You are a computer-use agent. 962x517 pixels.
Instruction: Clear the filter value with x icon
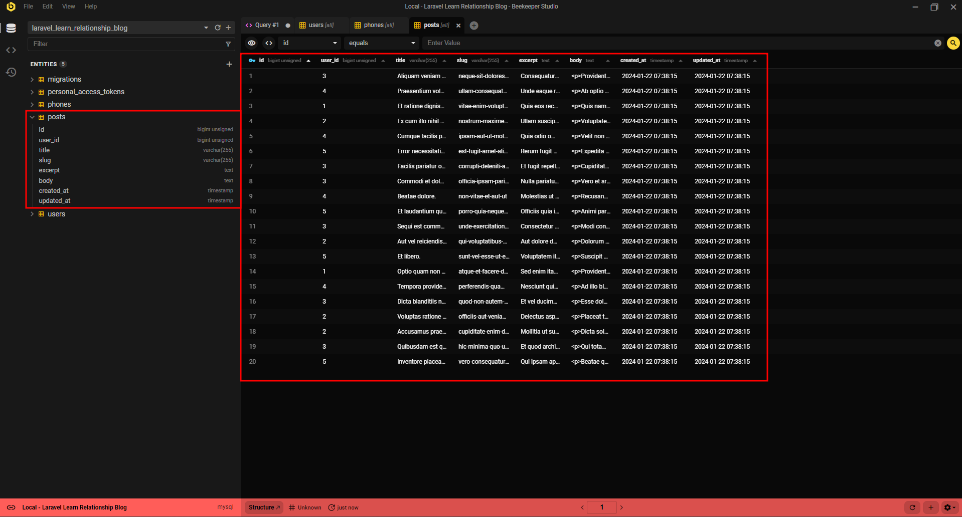(937, 43)
